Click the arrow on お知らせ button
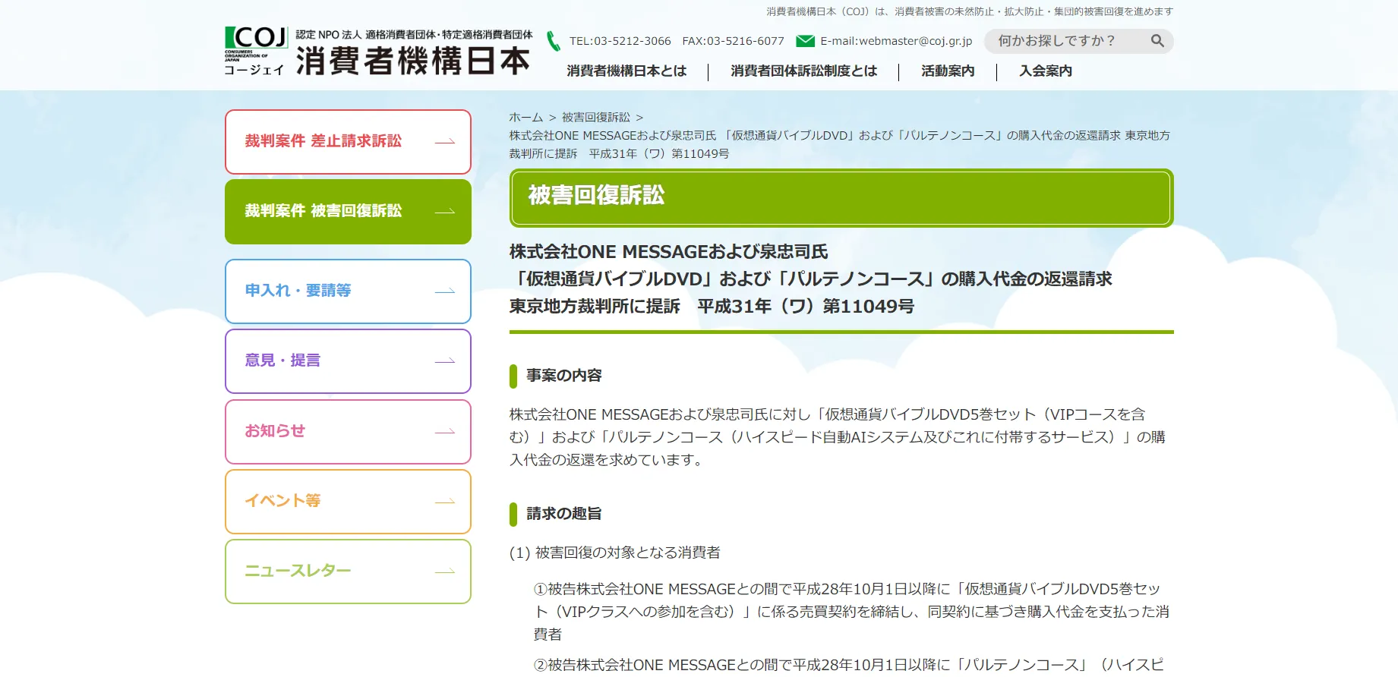Viewport: 1398px width, 677px height. [x=445, y=432]
